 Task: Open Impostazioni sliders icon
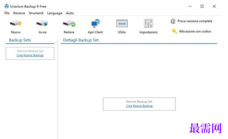pyautogui.click(x=148, y=23)
